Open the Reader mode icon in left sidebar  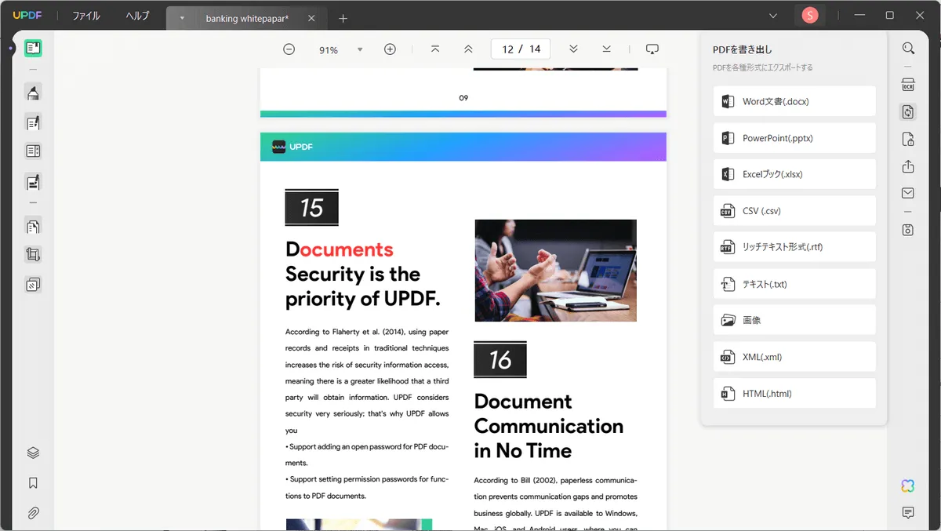(33, 49)
